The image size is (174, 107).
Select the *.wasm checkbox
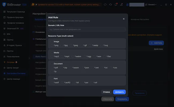(x=70, y=68)
